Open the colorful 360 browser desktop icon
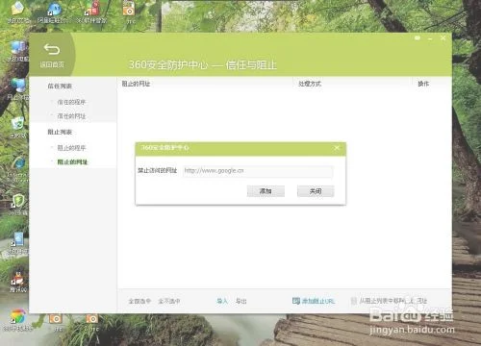The width and height of the screenshot is (481, 346). click(x=18, y=316)
